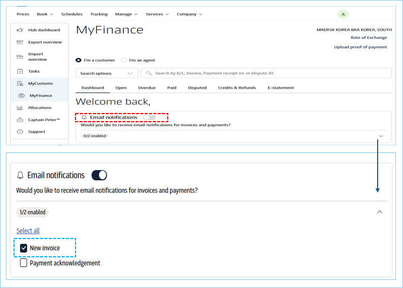
Task: Open the E-statement tab
Action: [281, 88]
